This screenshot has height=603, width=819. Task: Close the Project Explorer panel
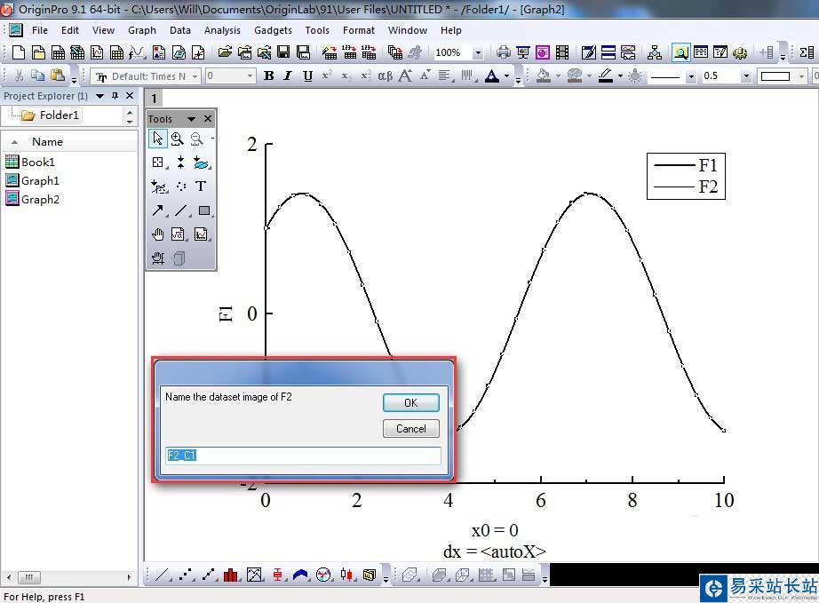click(x=130, y=96)
